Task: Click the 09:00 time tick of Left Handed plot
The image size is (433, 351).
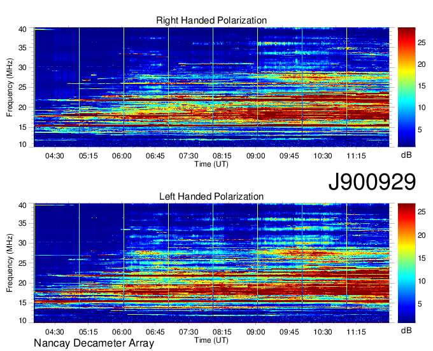Action: click(x=256, y=332)
